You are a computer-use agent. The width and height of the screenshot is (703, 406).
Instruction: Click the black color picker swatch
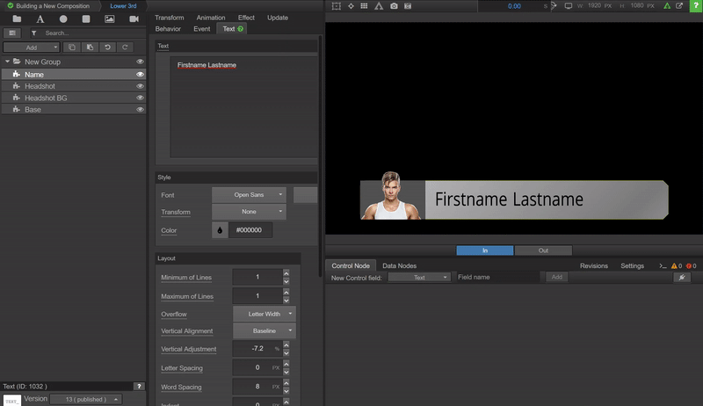pyautogui.click(x=220, y=230)
